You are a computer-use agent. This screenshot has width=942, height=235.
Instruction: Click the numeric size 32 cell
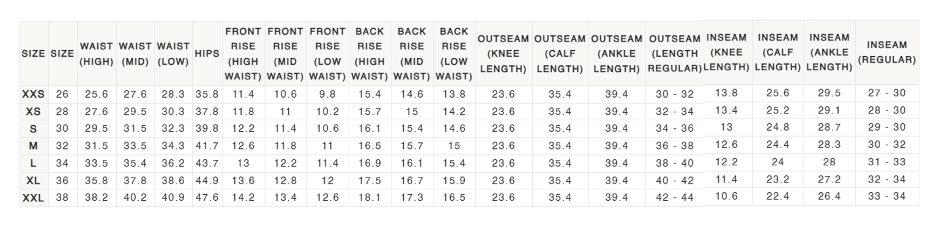coord(62,146)
